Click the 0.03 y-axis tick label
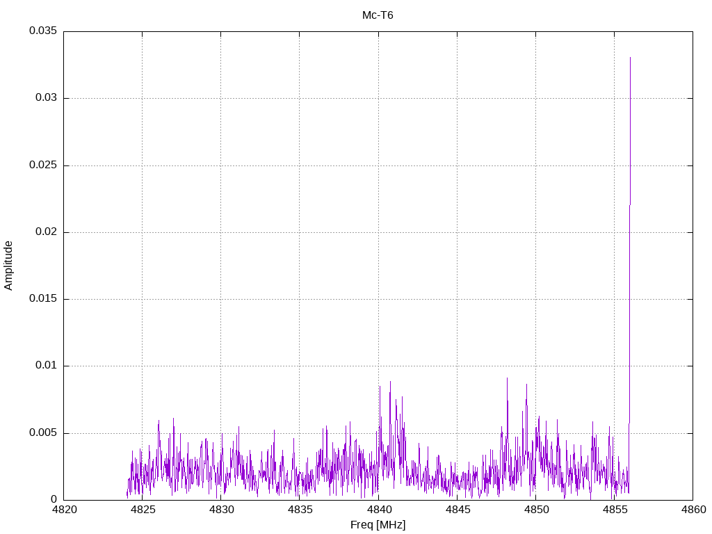The height and width of the screenshot is (534, 712). [47, 97]
